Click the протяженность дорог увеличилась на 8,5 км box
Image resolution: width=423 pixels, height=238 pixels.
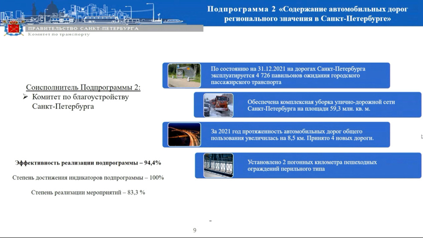pyautogui.click(x=276, y=135)
